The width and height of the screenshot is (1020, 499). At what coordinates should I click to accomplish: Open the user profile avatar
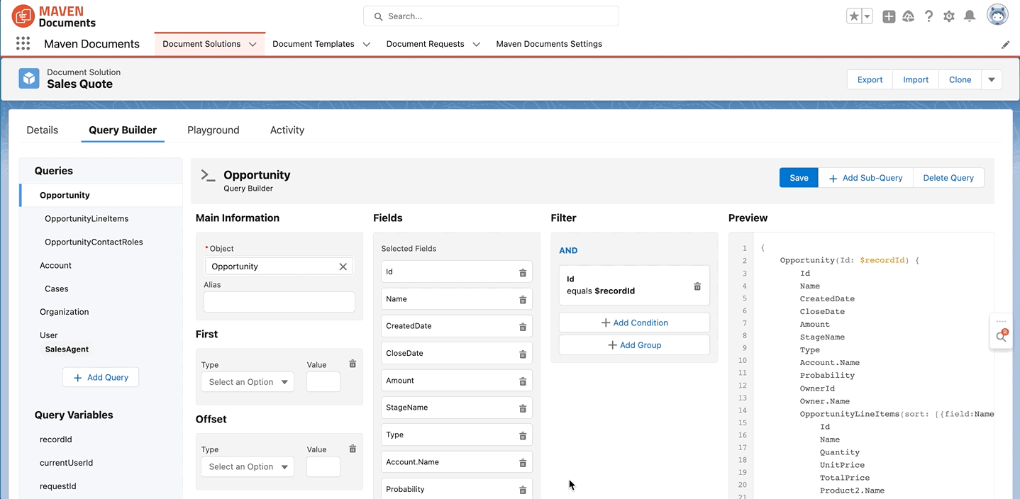[998, 15]
